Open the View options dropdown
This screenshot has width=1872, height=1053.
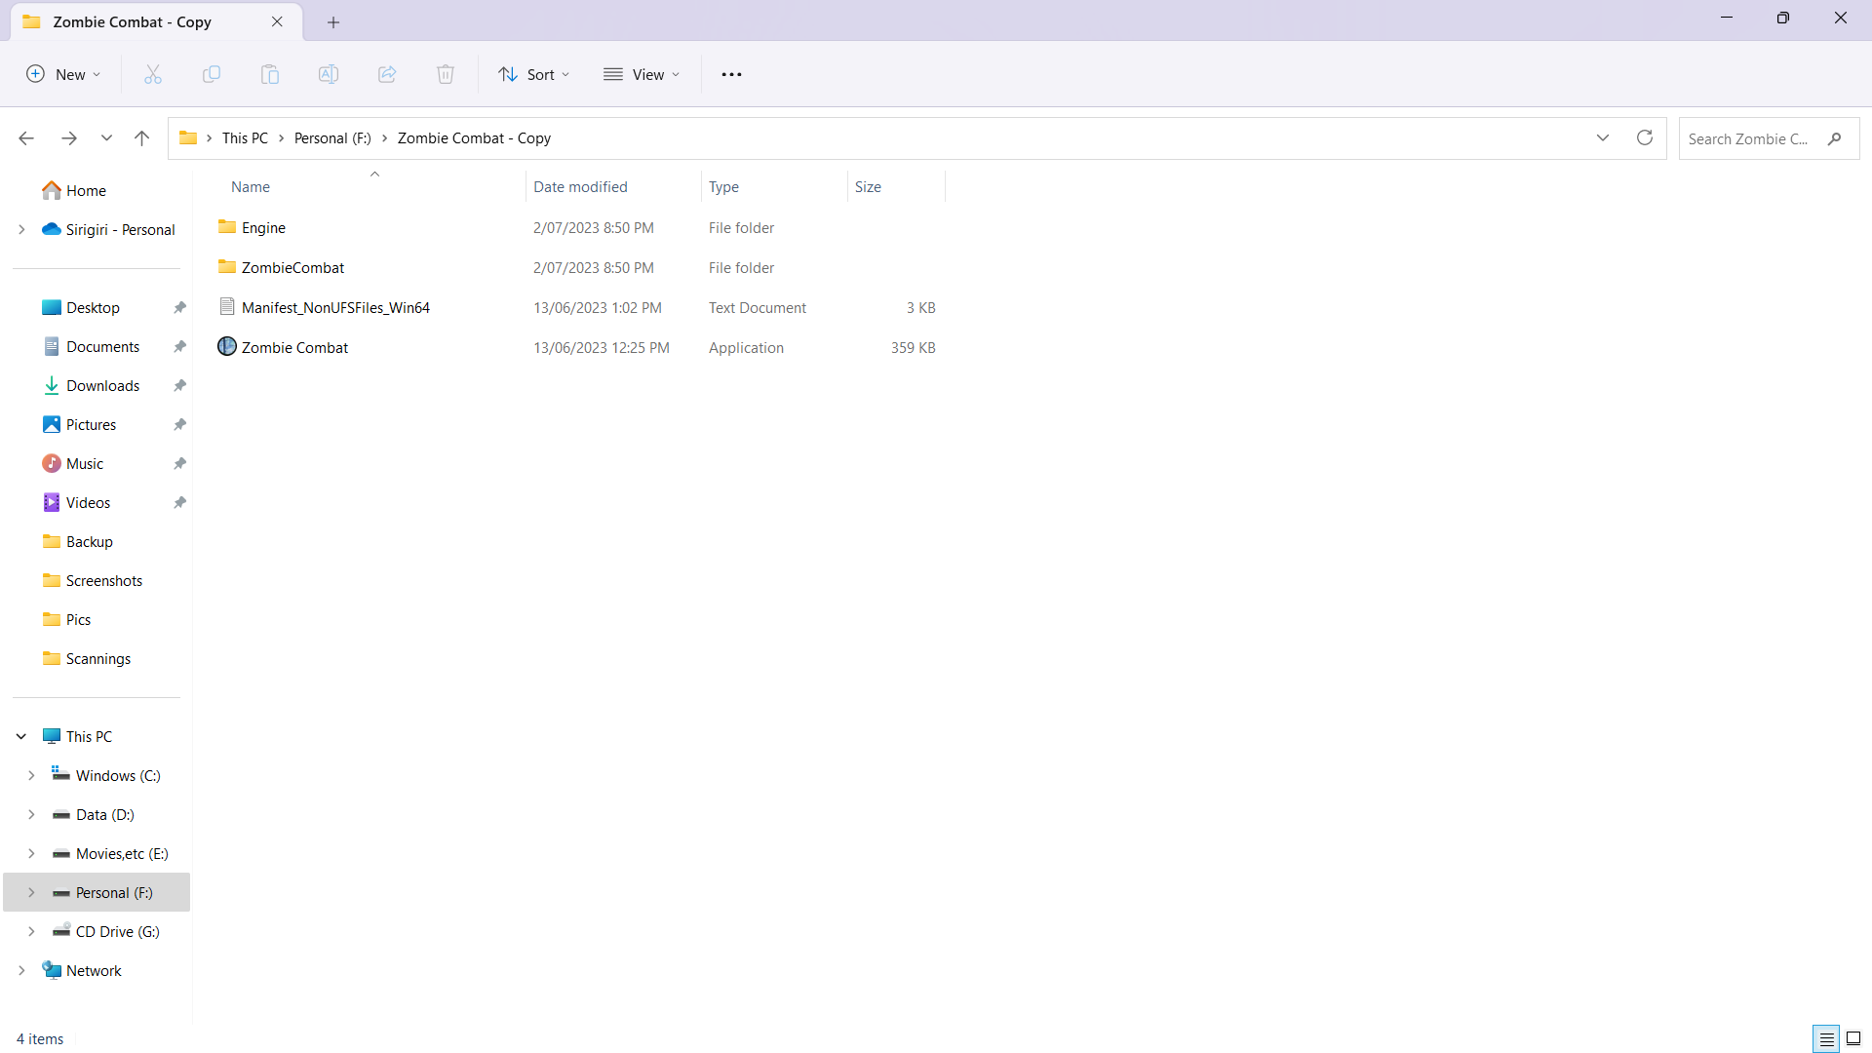click(641, 74)
